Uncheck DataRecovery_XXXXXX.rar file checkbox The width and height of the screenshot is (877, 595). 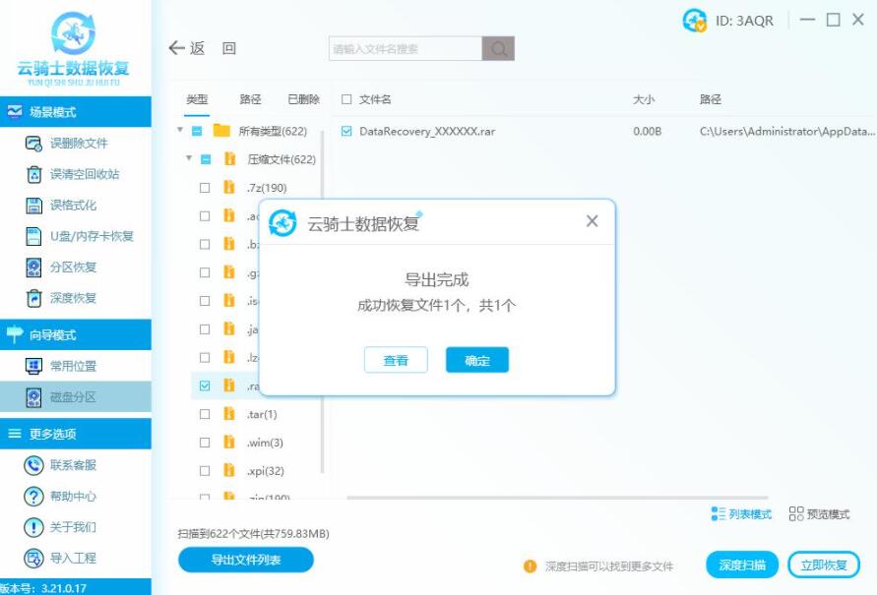click(346, 131)
